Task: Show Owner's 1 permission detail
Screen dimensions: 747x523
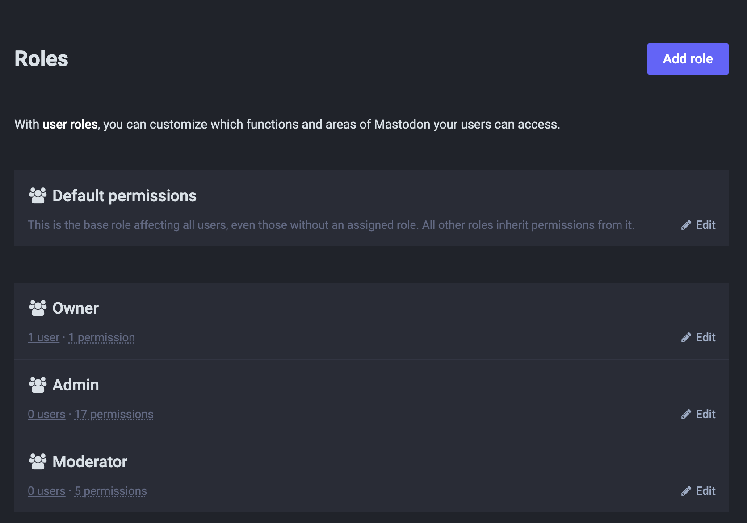Action: pyautogui.click(x=102, y=337)
